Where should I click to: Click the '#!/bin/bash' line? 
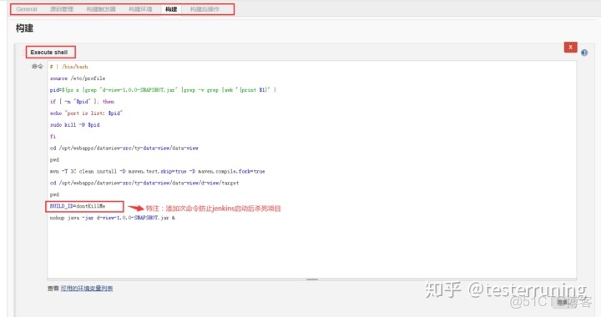coord(69,67)
